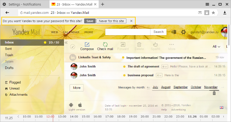231x122 pixels.
Task: Click the Apple app icon in footer
Action: (80, 105)
